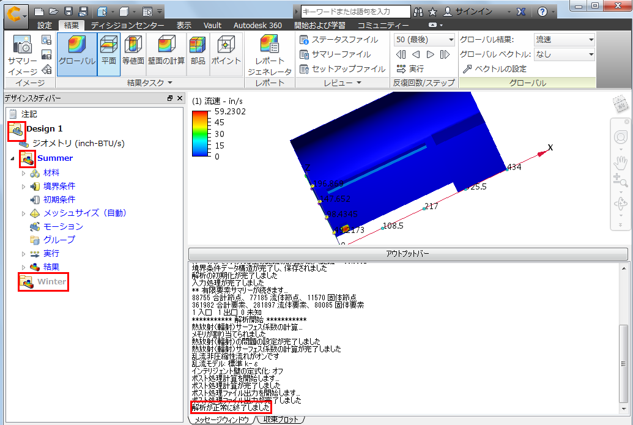Click the Open folder icon in quick access toolbar

[x=53, y=12]
